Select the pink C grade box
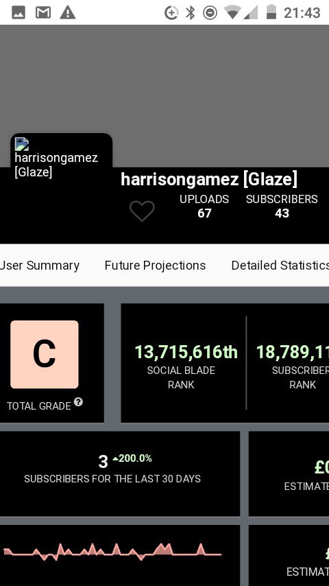 [45, 354]
